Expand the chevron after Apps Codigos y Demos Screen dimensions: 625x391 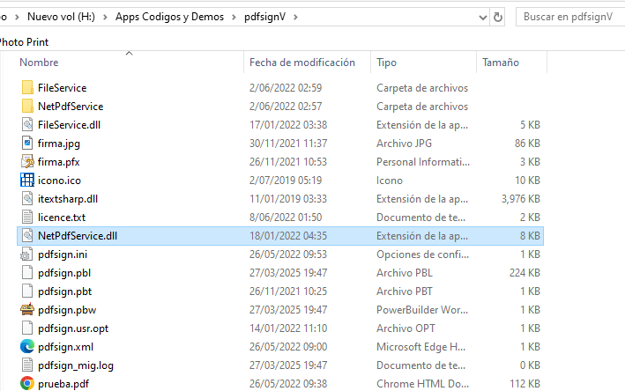[x=233, y=17]
